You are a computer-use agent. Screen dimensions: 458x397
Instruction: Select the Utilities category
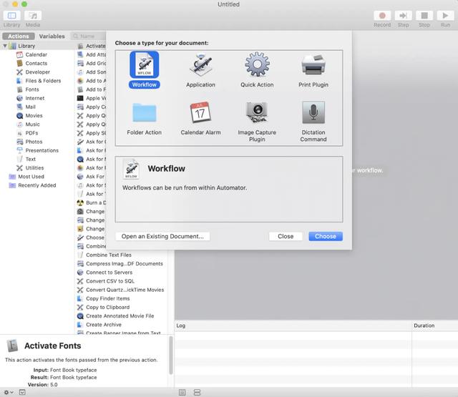pos(34,168)
